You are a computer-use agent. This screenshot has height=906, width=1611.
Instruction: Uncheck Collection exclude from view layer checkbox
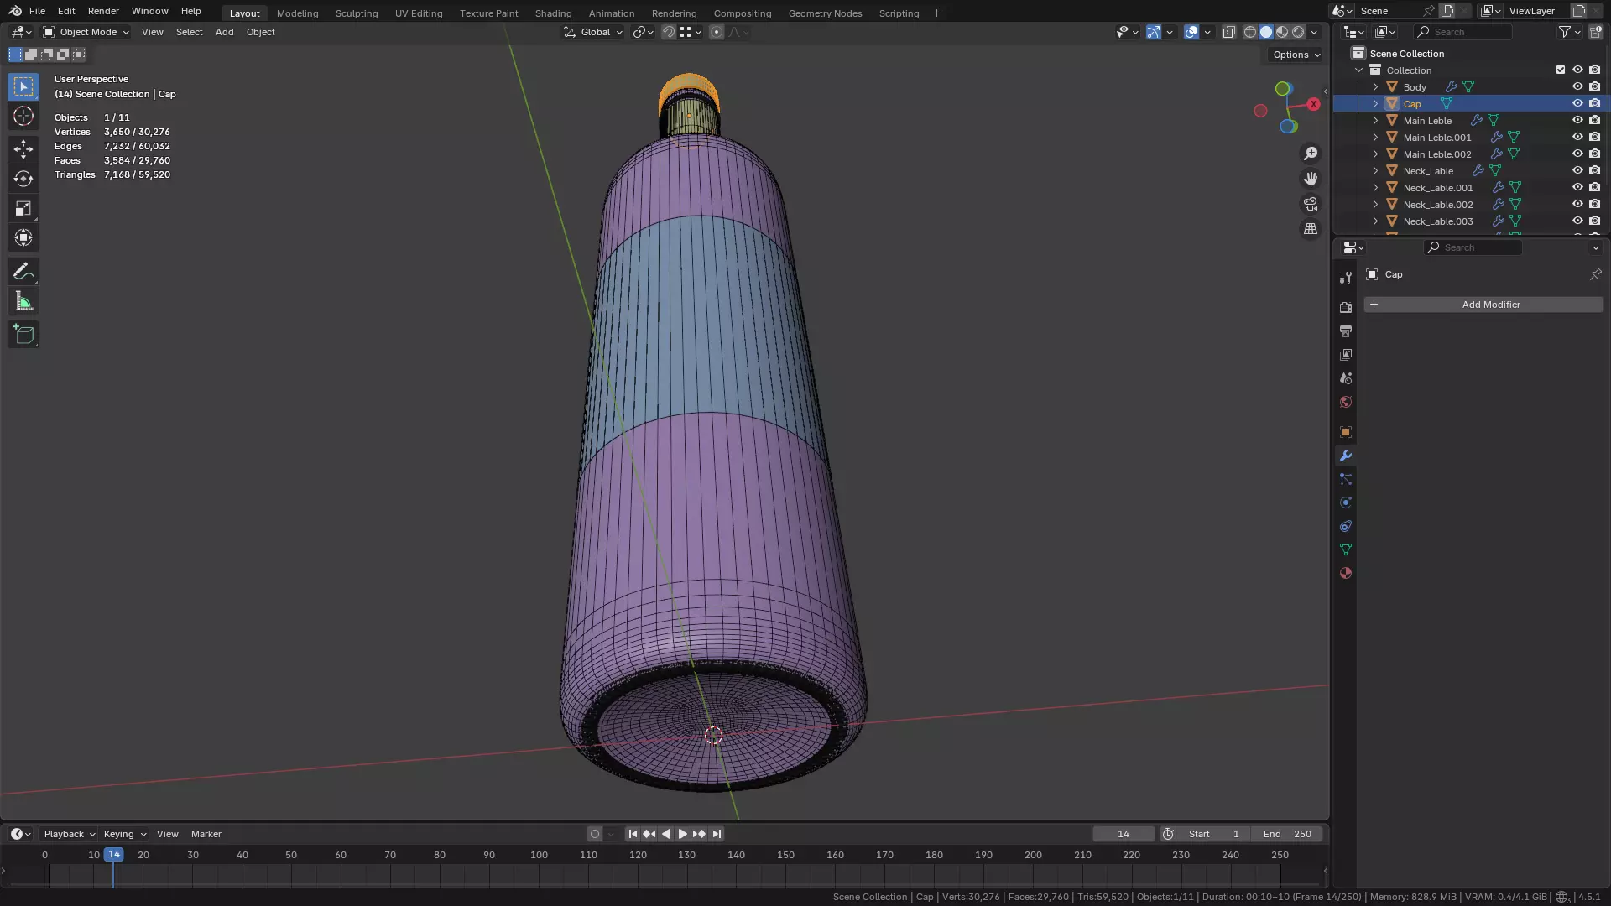coord(1561,70)
